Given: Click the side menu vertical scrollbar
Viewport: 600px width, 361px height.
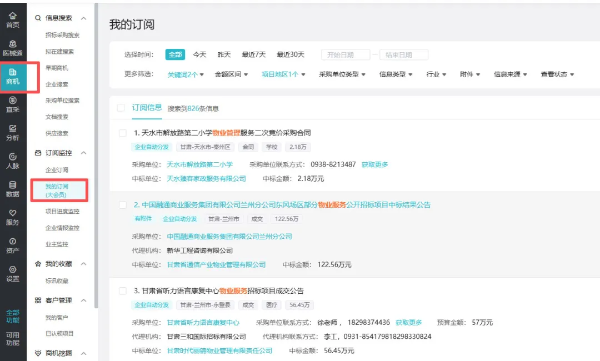Looking at the screenshot, I should coord(96,156).
